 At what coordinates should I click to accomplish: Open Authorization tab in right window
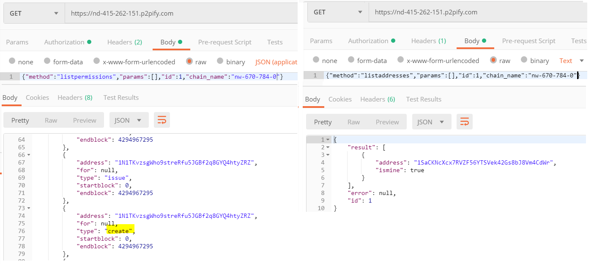pyautogui.click(x=372, y=41)
